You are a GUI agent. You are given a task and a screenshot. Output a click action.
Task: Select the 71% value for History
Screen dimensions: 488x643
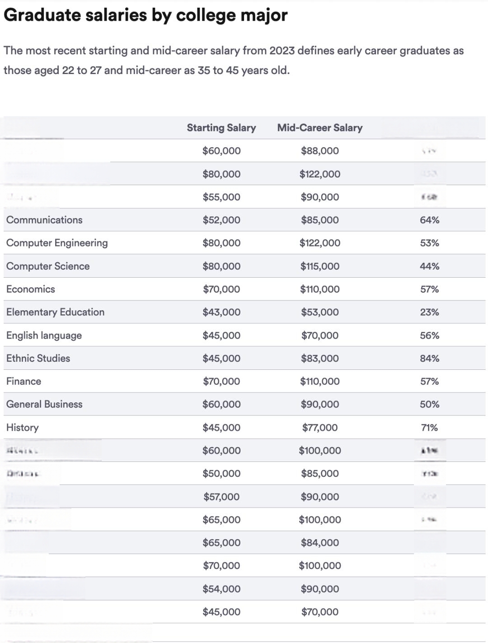429,428
